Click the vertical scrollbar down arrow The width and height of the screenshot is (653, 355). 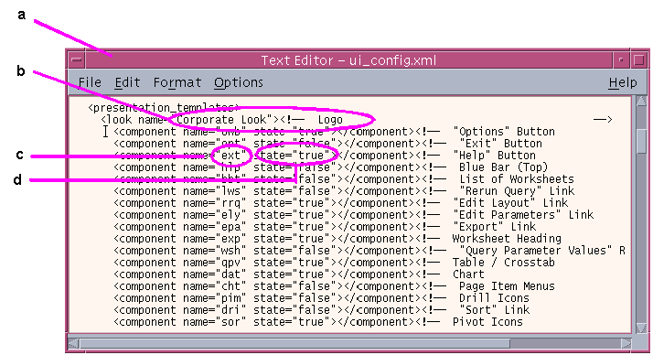(641, 328)
